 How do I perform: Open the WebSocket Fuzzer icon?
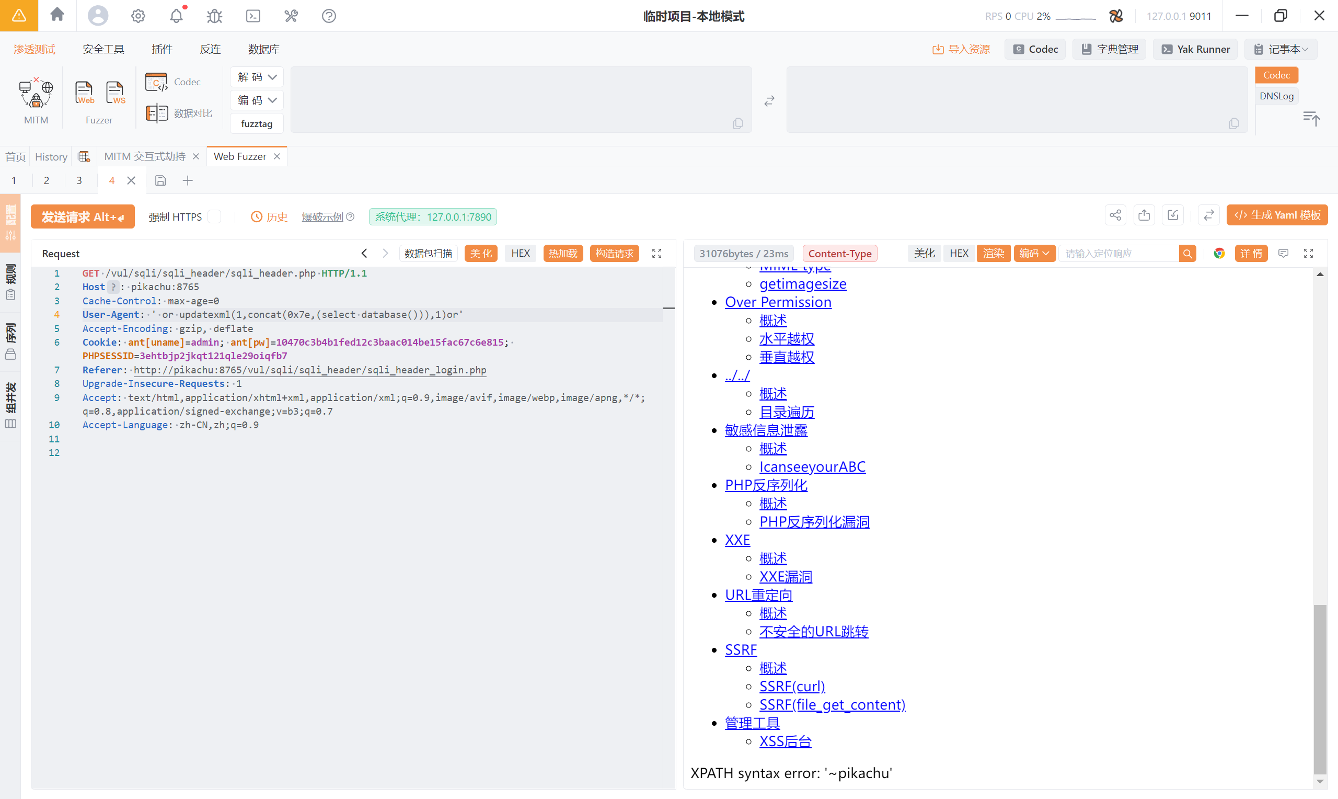[x=115, y=93]
